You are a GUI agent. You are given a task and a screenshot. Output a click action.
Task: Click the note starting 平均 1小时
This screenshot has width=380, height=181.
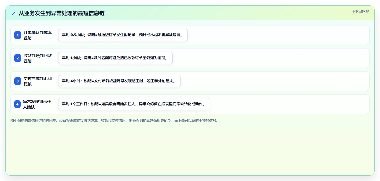[115, 58]
